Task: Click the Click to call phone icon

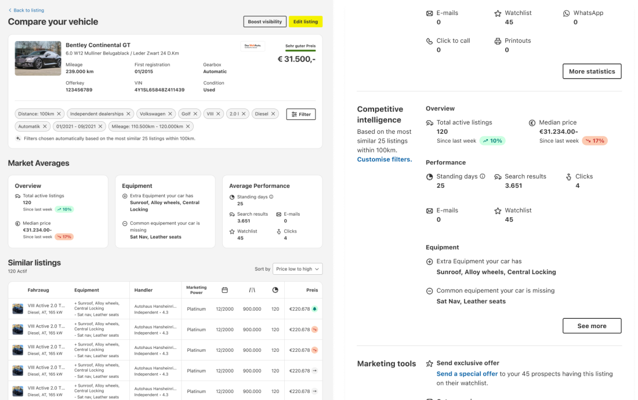Action: coord(429,41)
